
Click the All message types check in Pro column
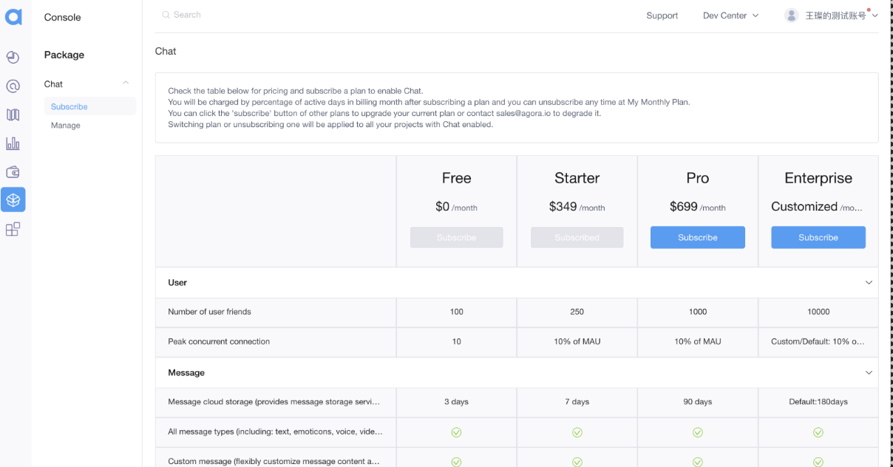pos(698,432)
